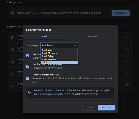Click the cookie icon in settings list
Image resolution: width=139 pixels, height=119 pixels.
[13, 50]
